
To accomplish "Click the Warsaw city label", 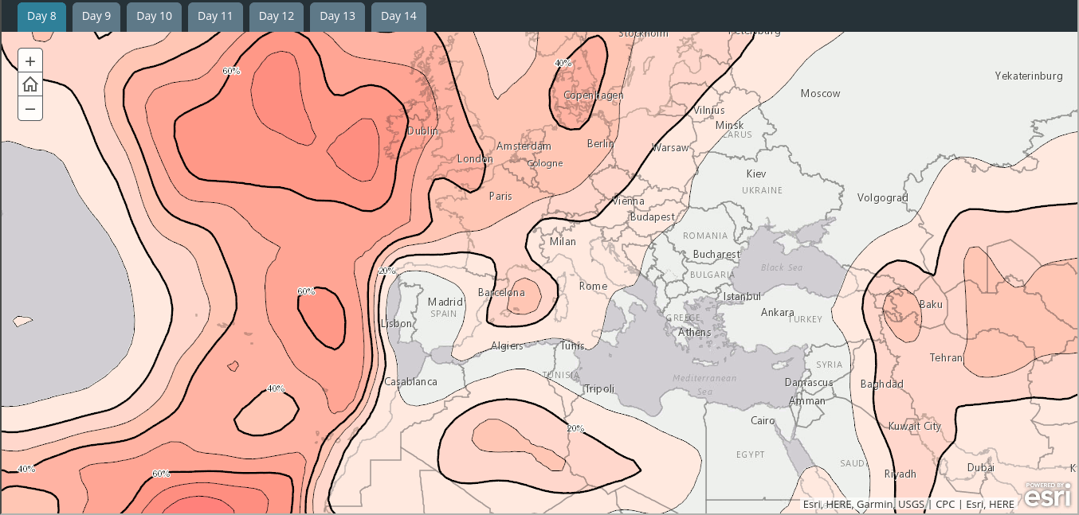I will (x=670, y=147).
